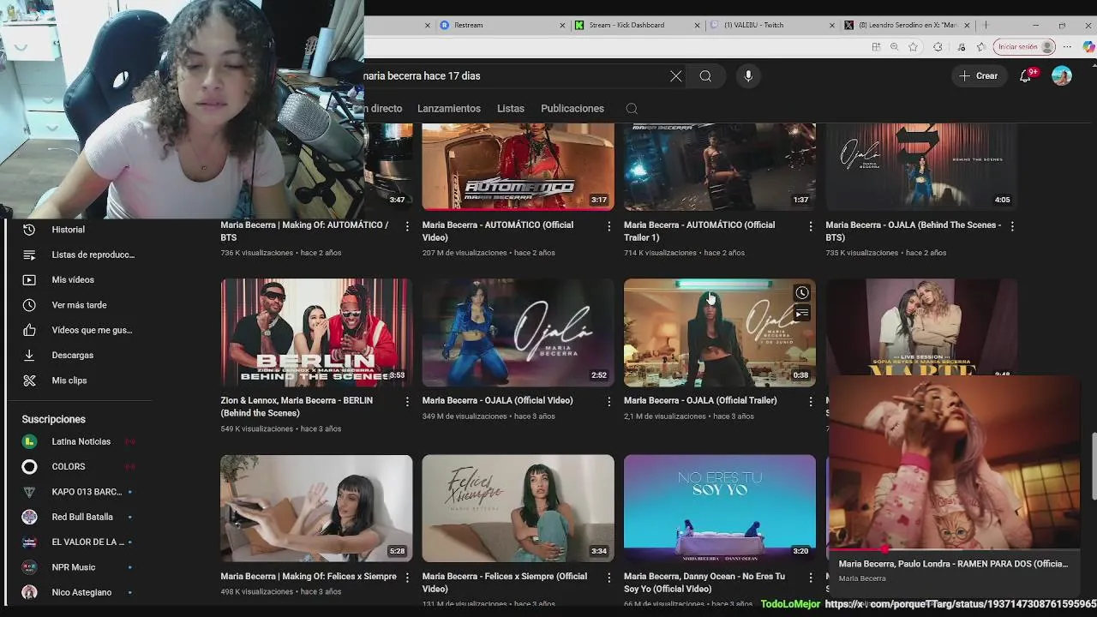Open Latina Noticias subscription
This screenshot has height=617, width=1097.
click(x=79, y=441)
